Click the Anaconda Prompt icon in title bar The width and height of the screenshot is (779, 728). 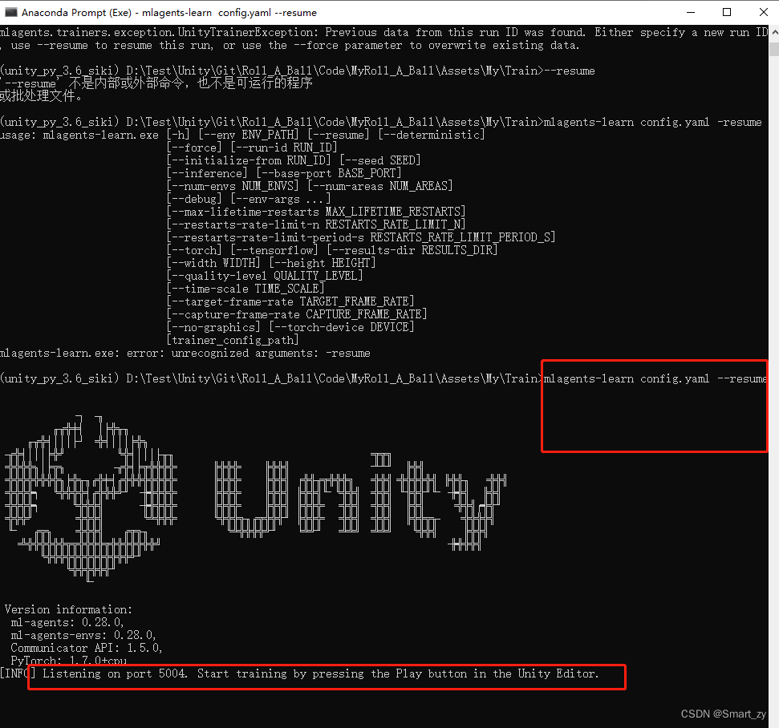tap(10, 12)
